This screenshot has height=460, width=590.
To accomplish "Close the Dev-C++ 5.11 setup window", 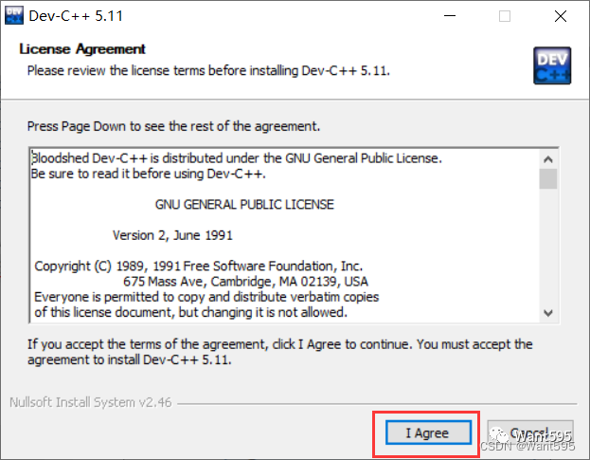I will tap(561, 16).
